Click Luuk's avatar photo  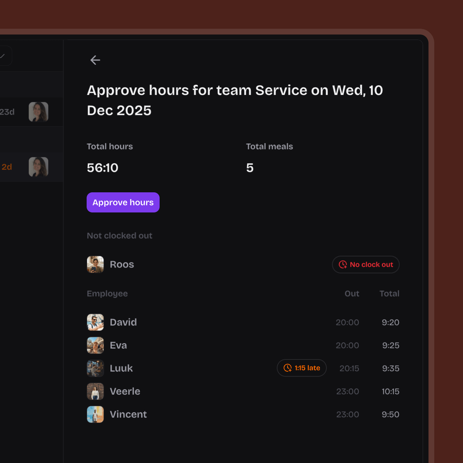(x=95, y=368)
